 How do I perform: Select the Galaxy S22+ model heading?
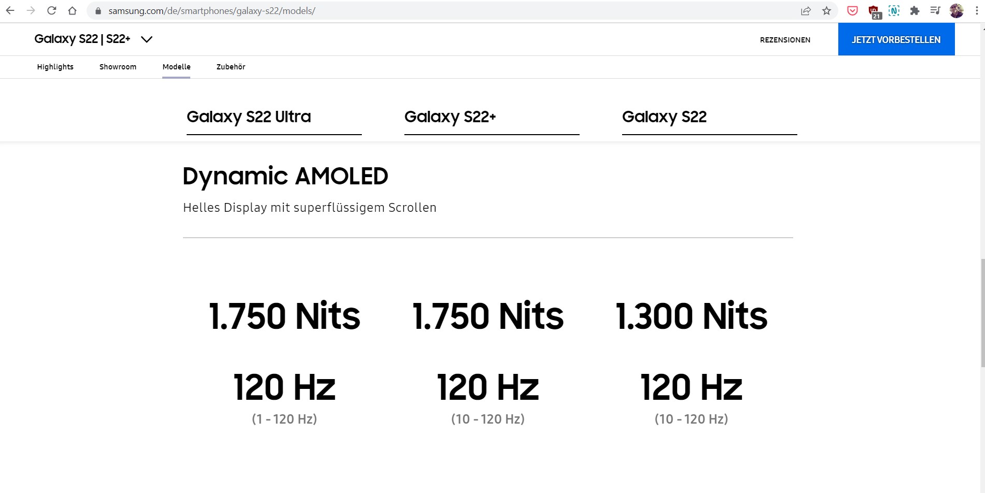tap(450, 117)
